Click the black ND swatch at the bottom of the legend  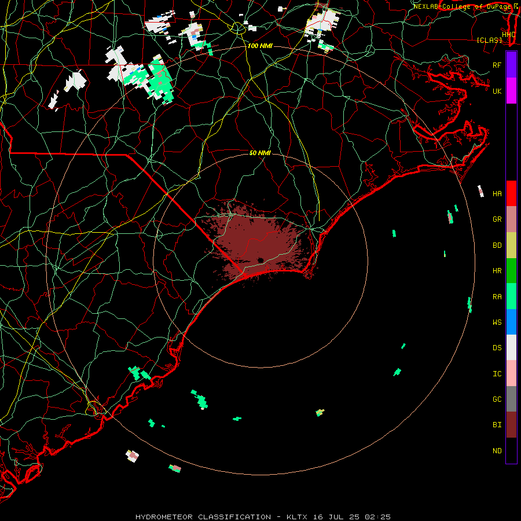511,450
